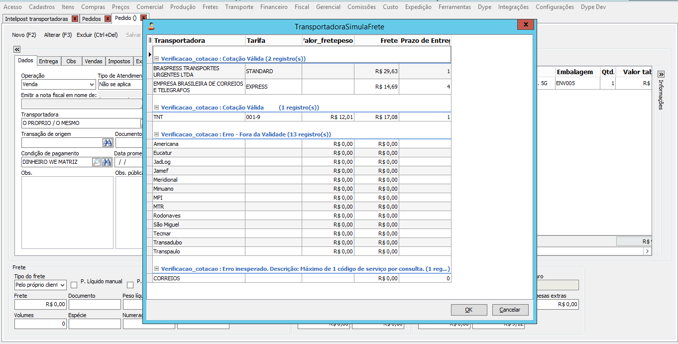The height and width of the screenshot is (344, 678).
Task: Sort by the Transportadora column header
Action: coord(199,40)
